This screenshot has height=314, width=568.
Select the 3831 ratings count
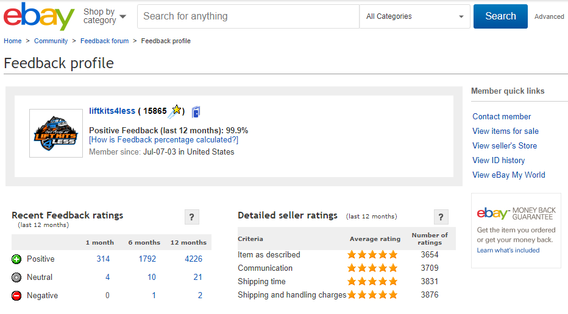[x=430, y=281]
